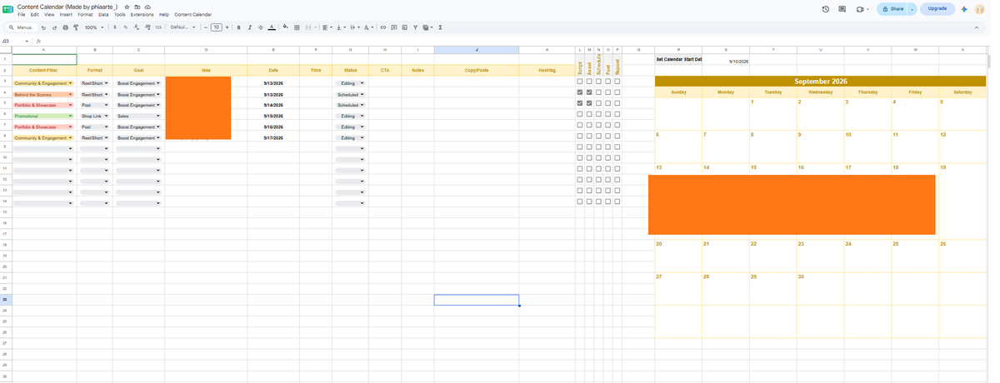Open the Data menu
The width and height of the screenshot is (1000, 383).
point(103,14)
